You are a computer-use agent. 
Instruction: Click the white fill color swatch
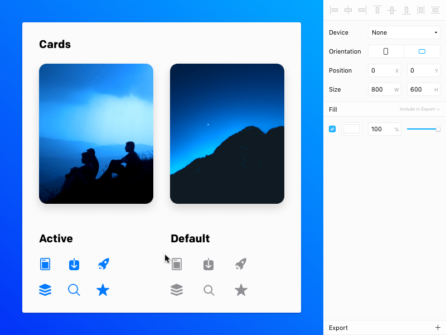(x=352, y=129)
